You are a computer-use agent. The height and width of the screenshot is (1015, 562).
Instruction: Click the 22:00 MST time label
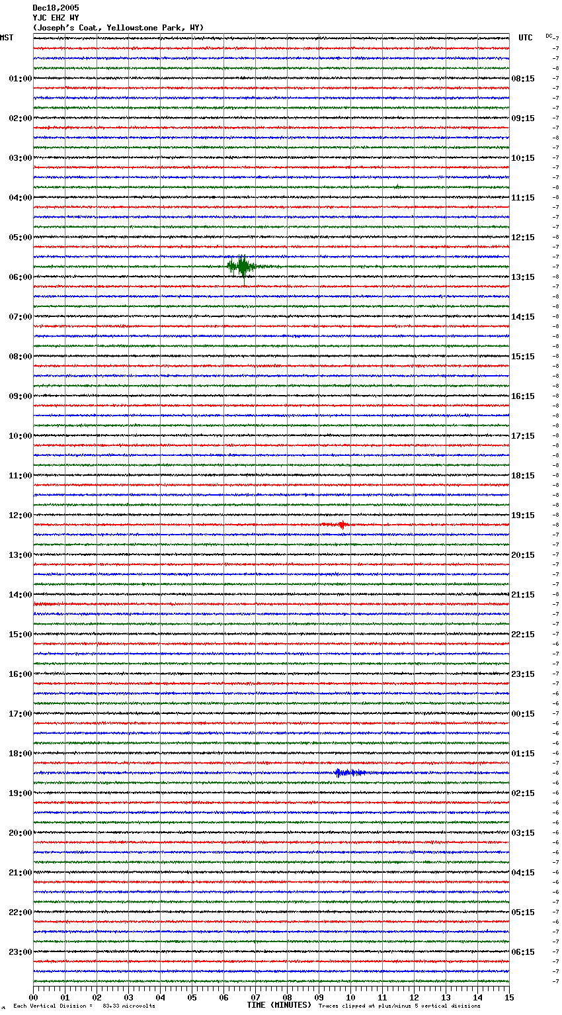pyautogui.click(x=20, y=912)
